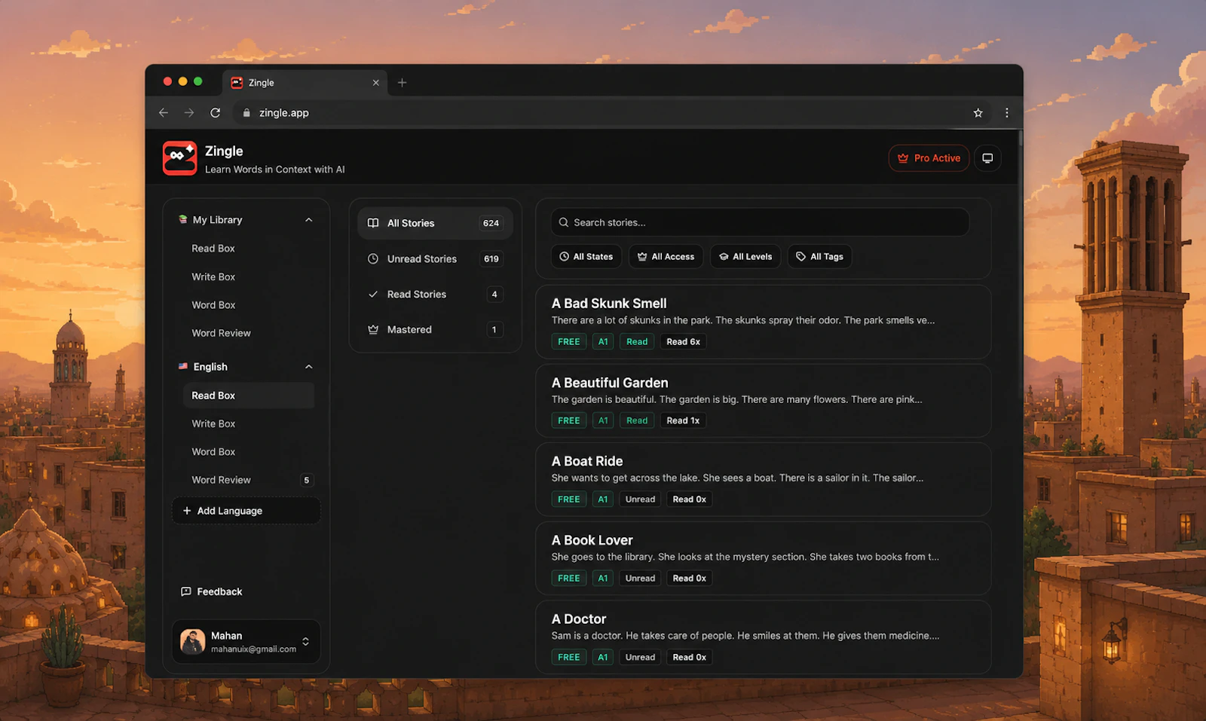Click Unread tag on A Book Lover

pos(640,579)
